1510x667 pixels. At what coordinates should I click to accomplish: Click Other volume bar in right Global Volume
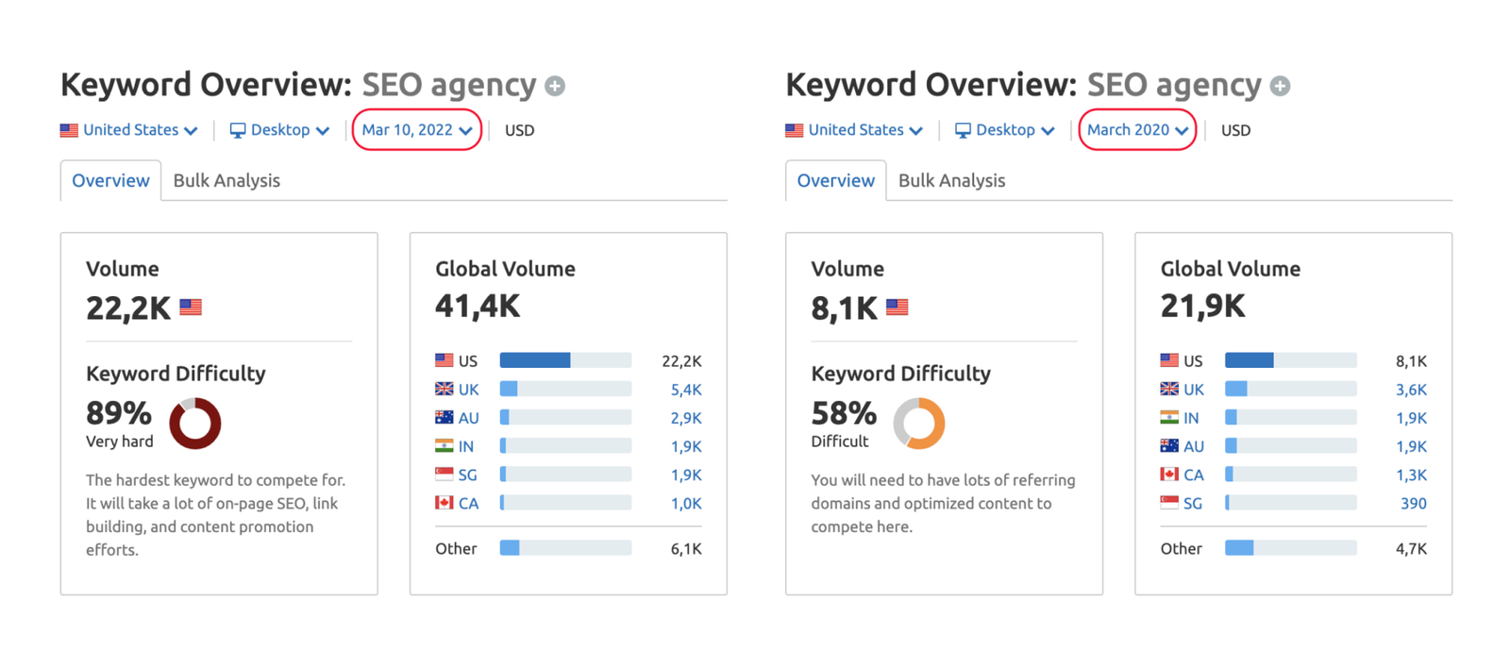1290,548
